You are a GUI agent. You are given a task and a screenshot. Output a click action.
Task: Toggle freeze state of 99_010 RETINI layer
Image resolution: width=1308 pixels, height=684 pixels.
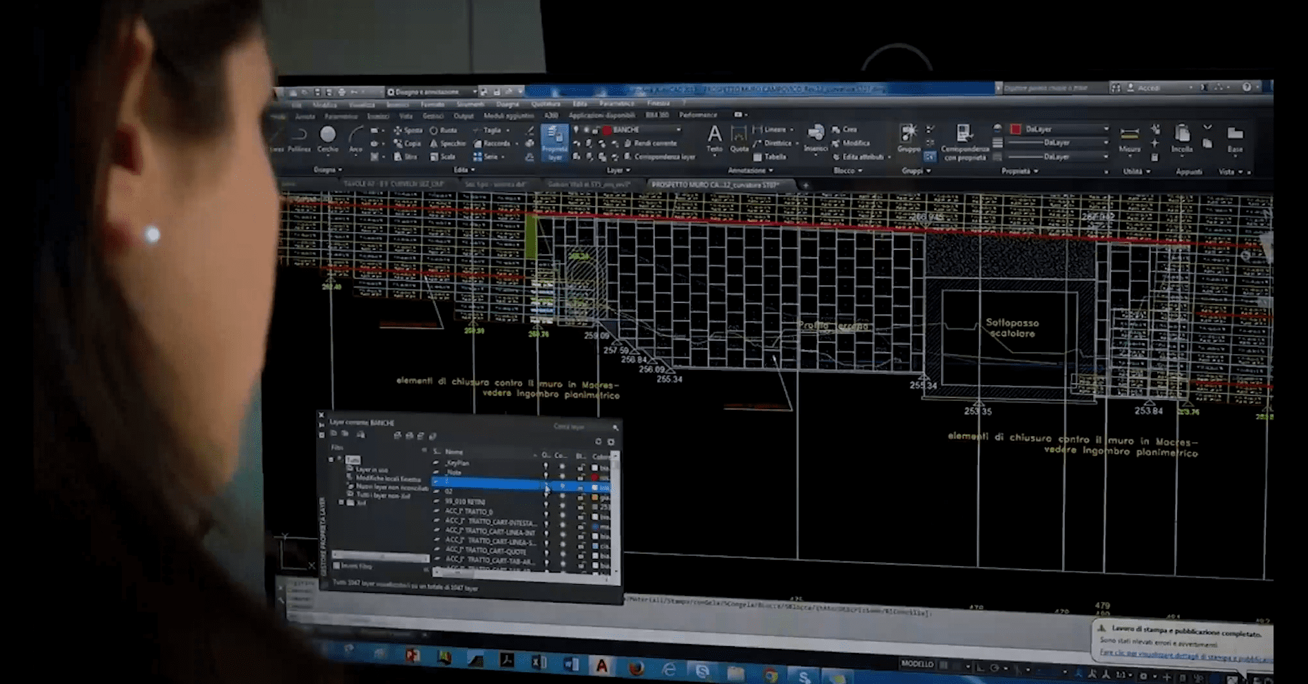[x=563, y=504]
